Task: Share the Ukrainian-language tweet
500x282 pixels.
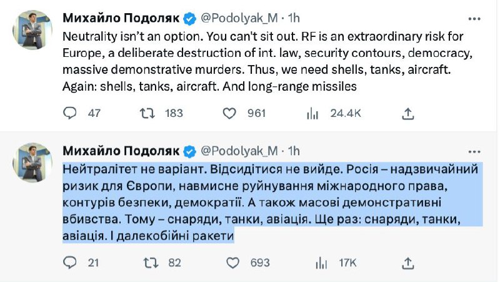Action: point(407,263)
